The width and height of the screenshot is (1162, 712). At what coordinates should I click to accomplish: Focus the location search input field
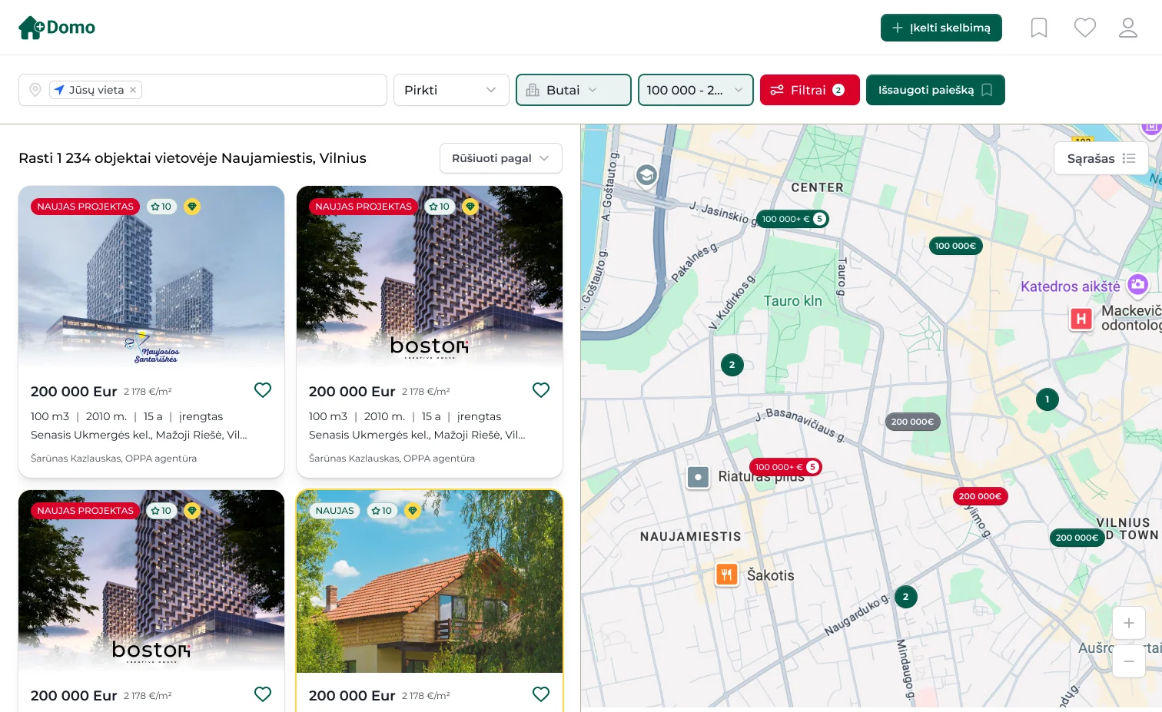[203, 90]
